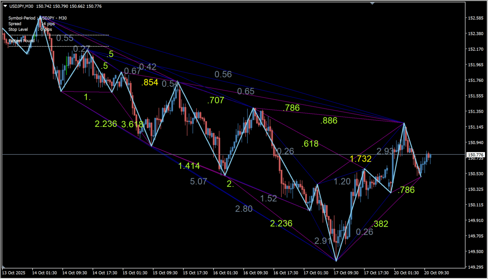The width and height of the screenshot is (488, 279).
Task: Click the triangle arrow beside USDJPY,M30 title
Action: pyautogui.click(x=5, y=6)
